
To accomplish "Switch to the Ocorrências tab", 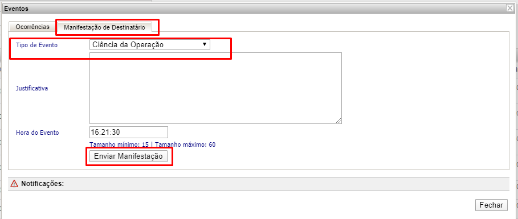I will [32, 27].
